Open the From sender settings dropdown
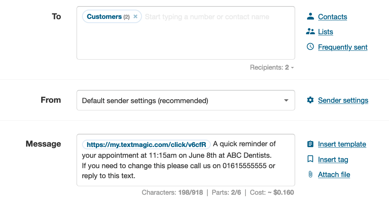 click(185, 100)
